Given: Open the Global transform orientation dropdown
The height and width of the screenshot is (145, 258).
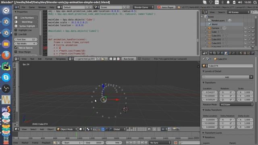Looking at the screenshot, I should click(119, 129).
